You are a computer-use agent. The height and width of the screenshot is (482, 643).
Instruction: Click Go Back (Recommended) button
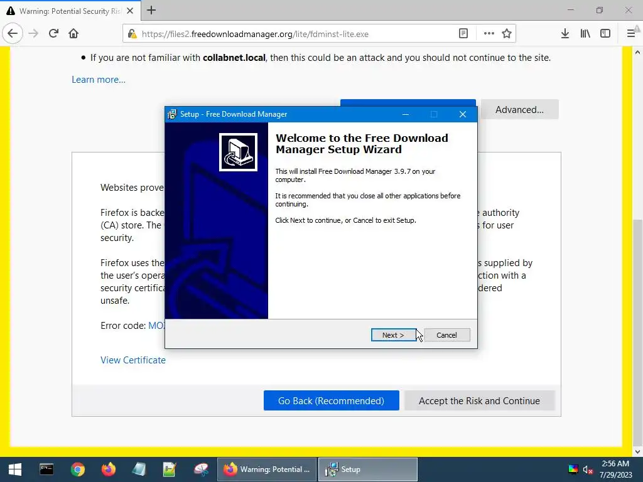332,400
